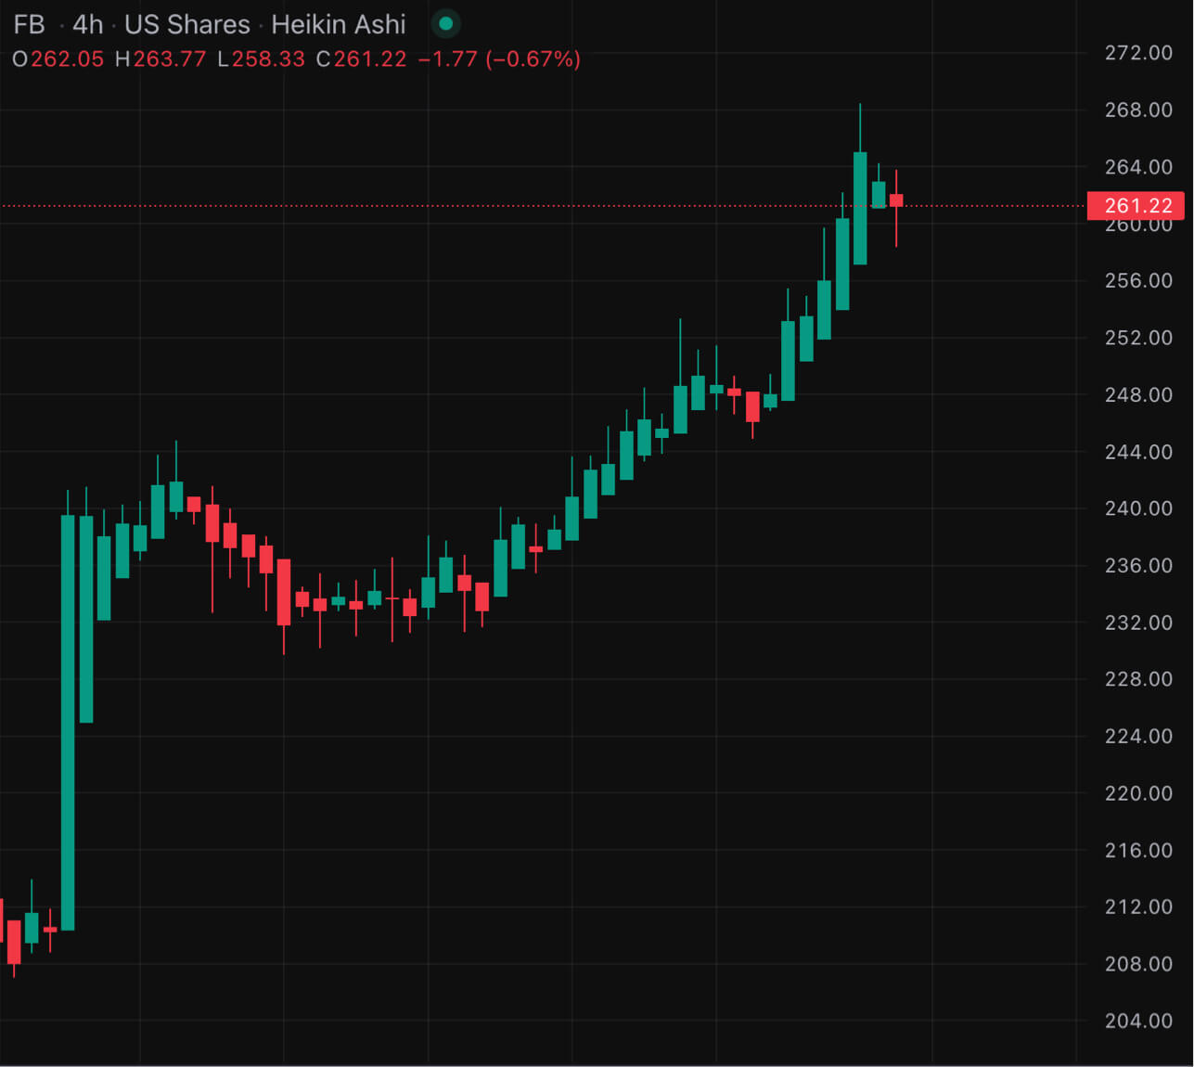1194x1067 pixels.
Task: Click the 264.00 price axis label
Action: [x=1138, y=167]
